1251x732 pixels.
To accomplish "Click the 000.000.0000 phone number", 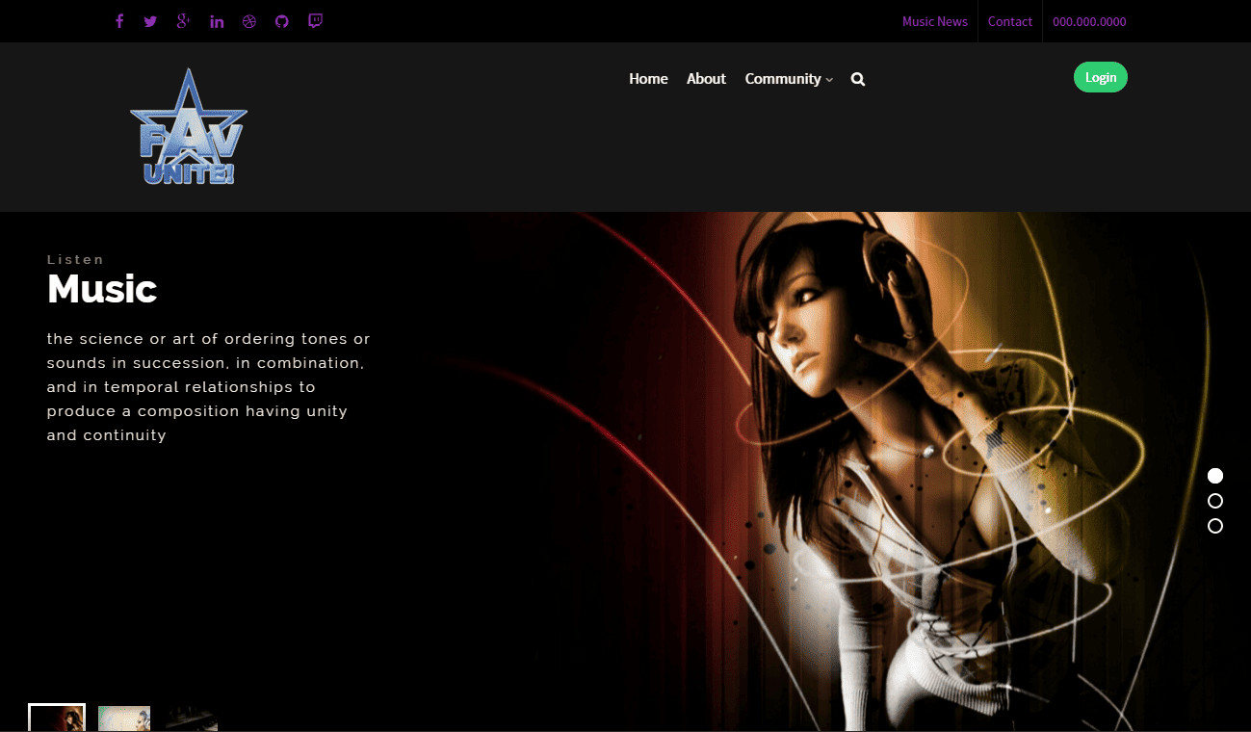I will [1089, 21].
